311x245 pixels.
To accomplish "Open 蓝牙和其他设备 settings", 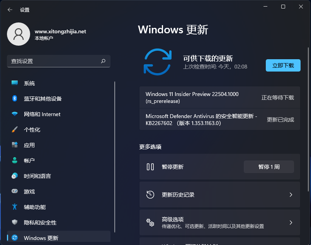I will tap(59, 99).
